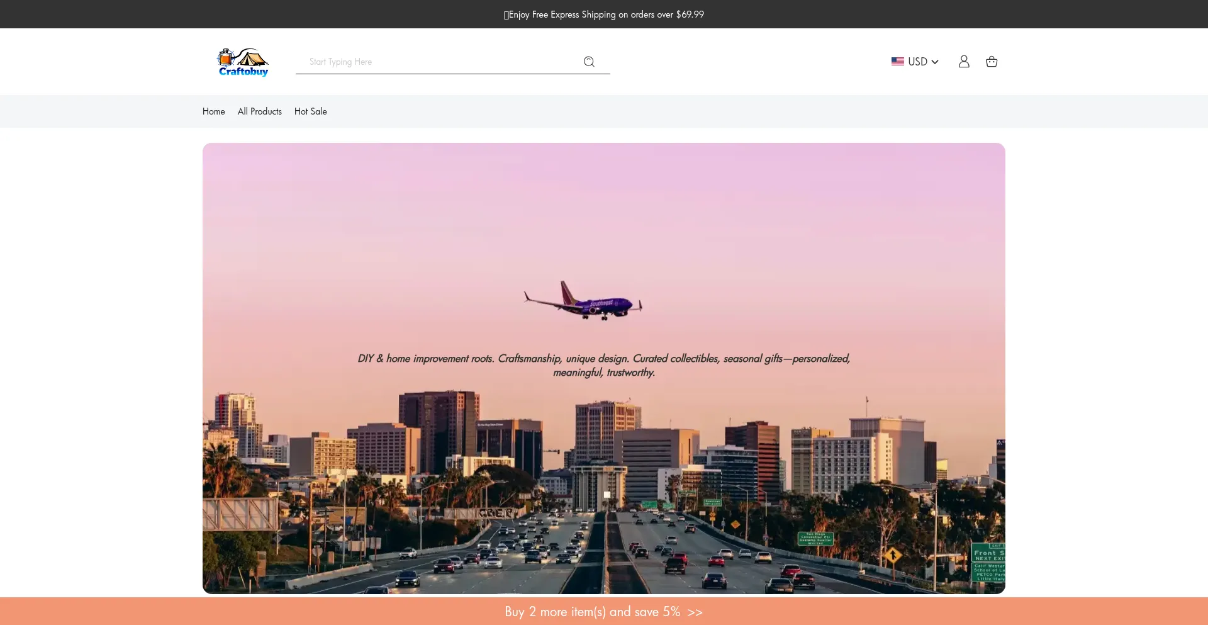The height and width of the screenshot is (625, 1208).
Task: Focus the 'Start Typing Here' search field
Action: coord(440,62)
